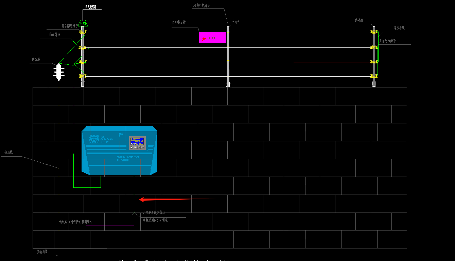Viewport: 455px width, 261px height.
Task: Click the 六类非屏蔽双绞线 label
Action: pyautogui.click(x=154, y=213)
